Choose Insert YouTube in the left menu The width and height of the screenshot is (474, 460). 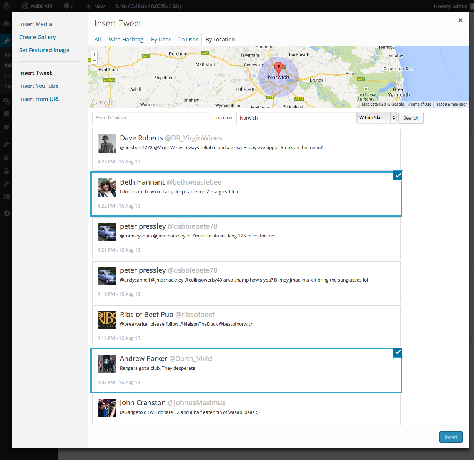click(x=39, y=86)
